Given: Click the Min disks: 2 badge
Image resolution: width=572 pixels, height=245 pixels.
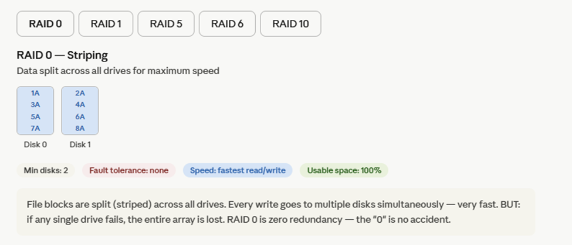Looking at the screenshot, I should [x=46, y=171].
